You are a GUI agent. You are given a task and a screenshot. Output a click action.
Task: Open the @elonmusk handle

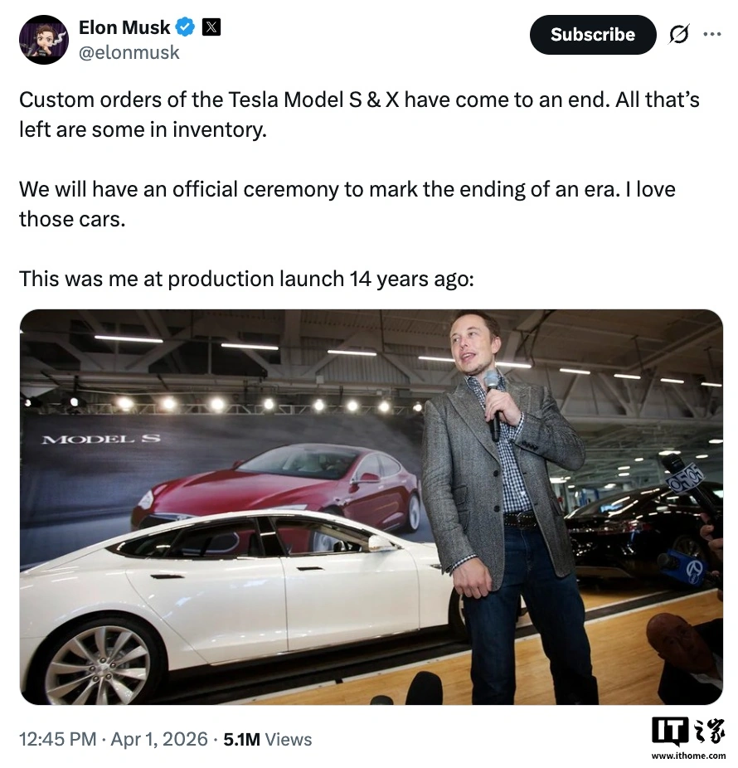pyautogui.click(x=129, y=52)
